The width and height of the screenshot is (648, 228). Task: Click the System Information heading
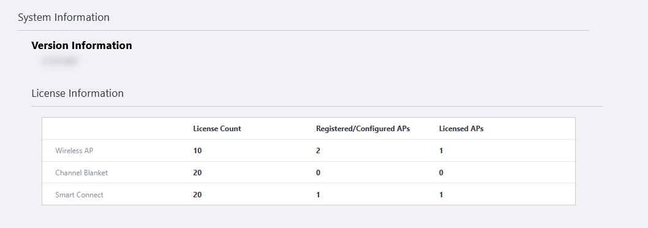(64, 17)
